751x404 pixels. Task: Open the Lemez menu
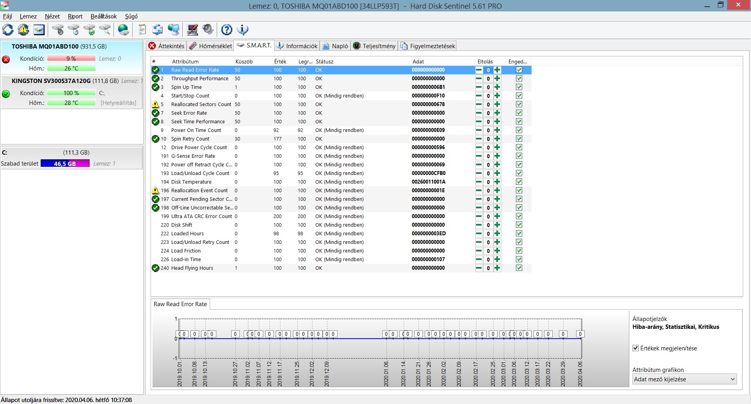pos(28,16)
